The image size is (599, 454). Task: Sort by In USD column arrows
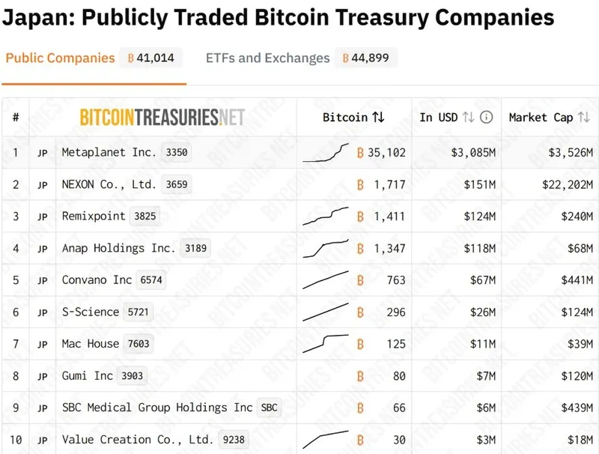(x=469, y=117)
